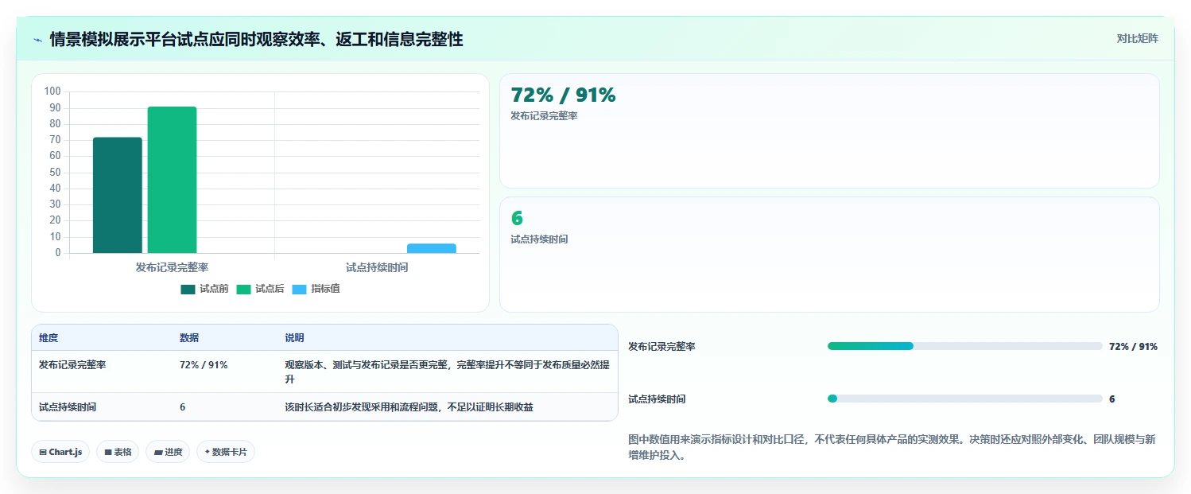1191x494 pixels.
Task: Click the 试点持续时间 data card caption
Action: pos(539,239)
